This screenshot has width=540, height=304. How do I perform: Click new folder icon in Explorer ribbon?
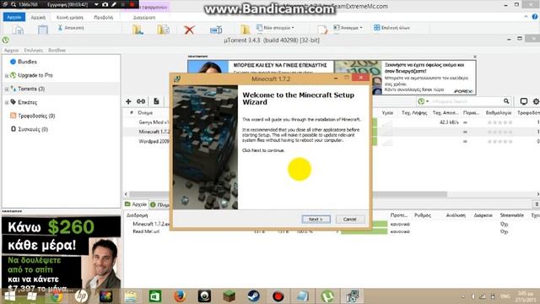point(246,30)
